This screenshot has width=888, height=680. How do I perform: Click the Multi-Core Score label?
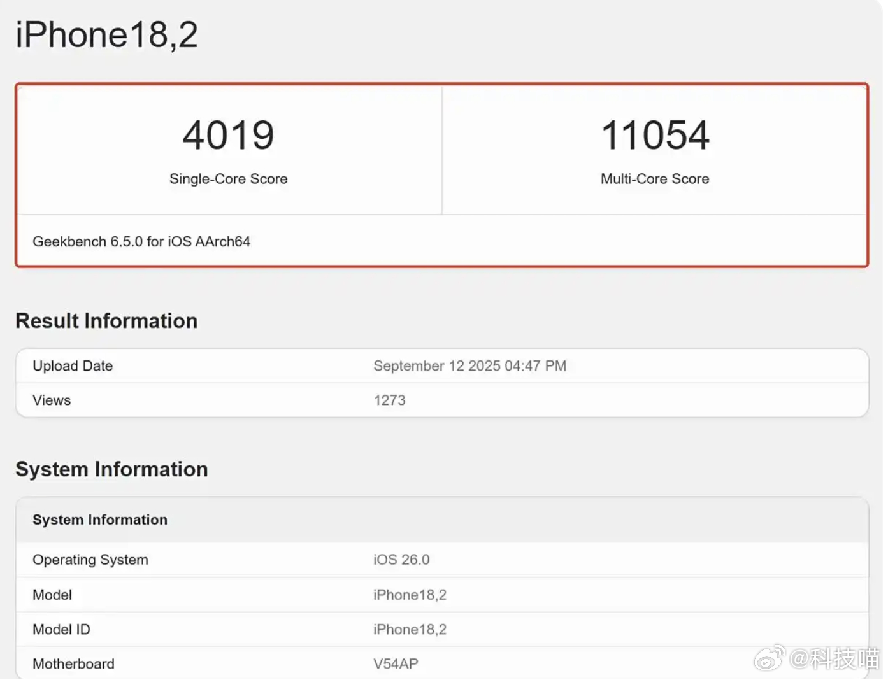[x=655, y=179]
